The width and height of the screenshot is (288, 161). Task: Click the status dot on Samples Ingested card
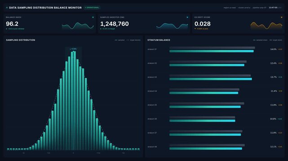coord(187,17)
